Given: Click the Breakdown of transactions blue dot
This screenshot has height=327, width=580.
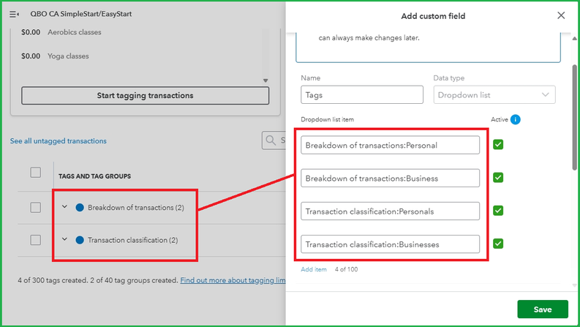Looking at the screenshot, I should click(80, 208).
